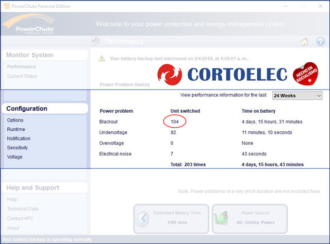Click the Home icon in the Performance bar
This screenshot has width=330, height=244.
(x=304, y=41)
